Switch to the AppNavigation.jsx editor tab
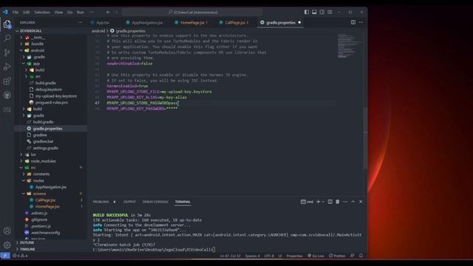This screenshot has width=473, height=266. (147, 23)
